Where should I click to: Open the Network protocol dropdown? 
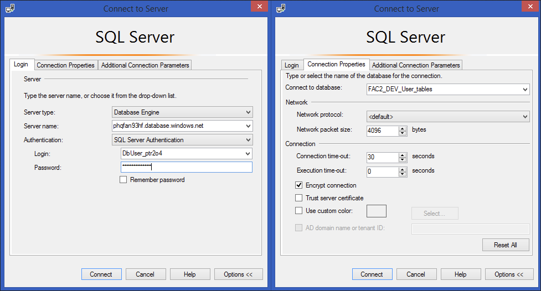coord(525,117)
